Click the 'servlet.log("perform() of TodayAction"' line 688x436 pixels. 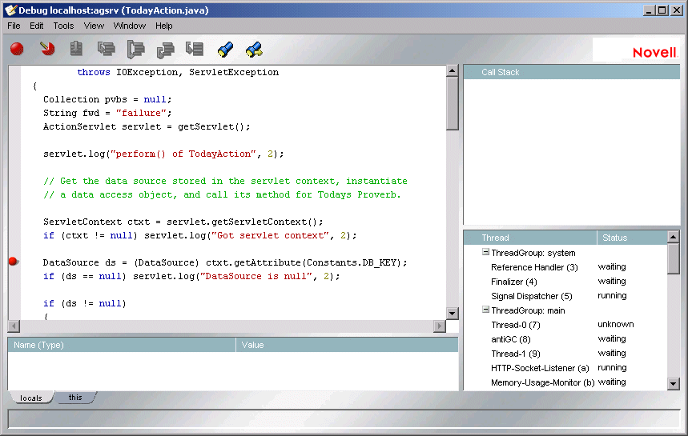coord(163,154)
